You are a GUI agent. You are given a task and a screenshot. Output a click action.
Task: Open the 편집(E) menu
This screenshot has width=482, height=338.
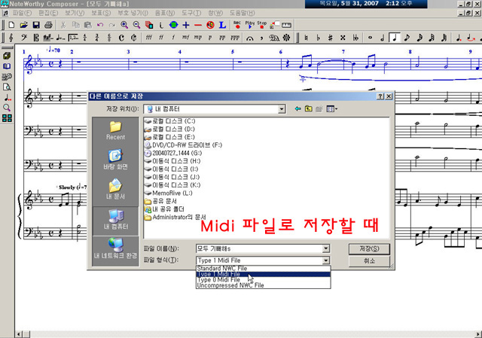click(x=48, y=13)
